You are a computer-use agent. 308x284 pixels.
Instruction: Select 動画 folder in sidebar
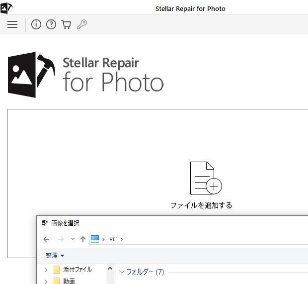pos(69,281)
